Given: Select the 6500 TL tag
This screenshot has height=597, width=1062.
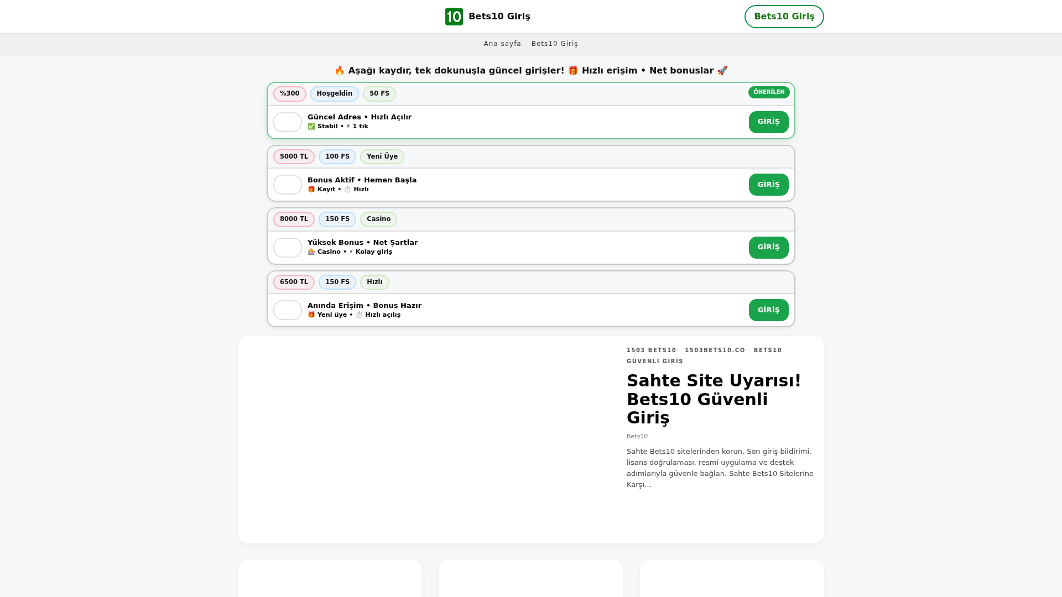Looking at the screenshot, I should [x=294, y=282].
